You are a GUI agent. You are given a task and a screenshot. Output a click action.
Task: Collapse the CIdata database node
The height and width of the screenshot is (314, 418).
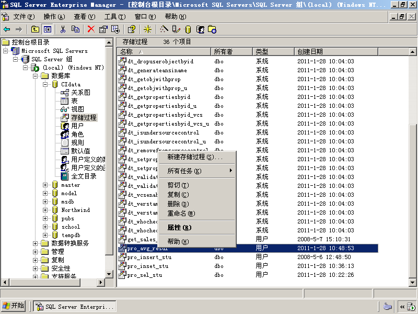click(45, 84)
